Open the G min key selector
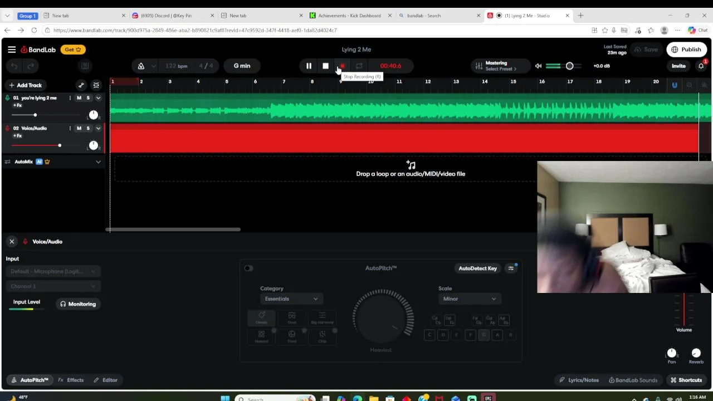The image size is (713, 401). [x=242, y=66]
